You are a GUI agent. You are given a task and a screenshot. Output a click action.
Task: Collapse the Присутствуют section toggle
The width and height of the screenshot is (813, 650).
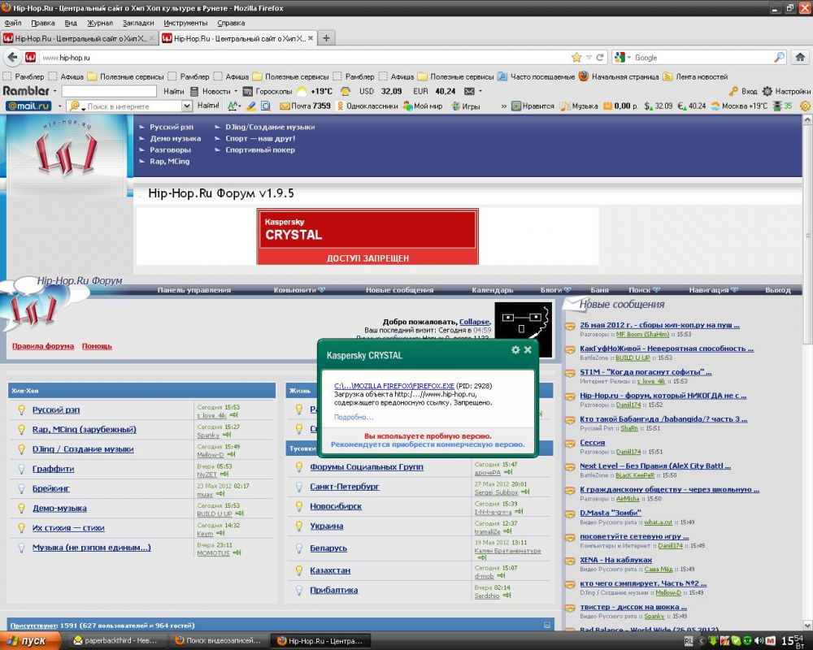click(x=547, y=625)
